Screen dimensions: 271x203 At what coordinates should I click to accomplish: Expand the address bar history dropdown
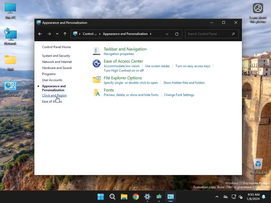(x=167, y=34)
